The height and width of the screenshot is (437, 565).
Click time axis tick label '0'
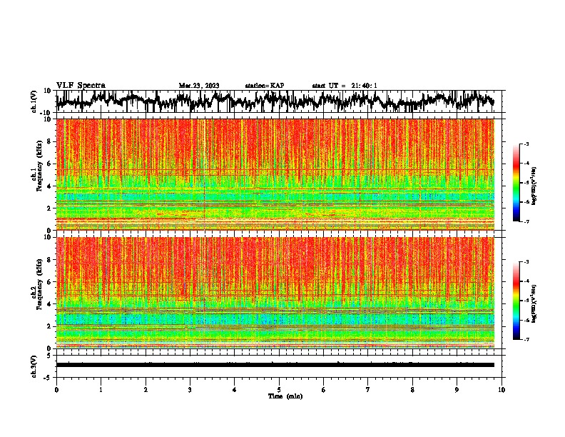point(56,390)
